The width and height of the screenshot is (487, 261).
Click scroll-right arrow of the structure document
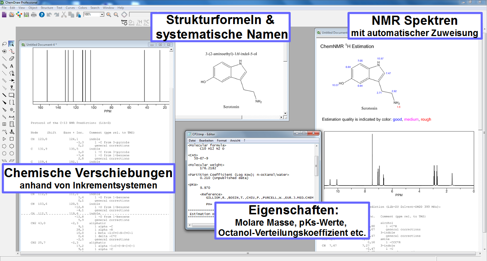coord(281,117)
